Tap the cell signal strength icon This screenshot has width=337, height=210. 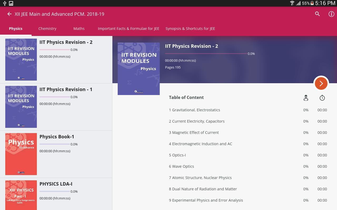click(x=298, y=3)
